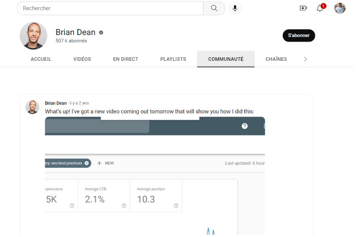
Task: Click the search magnifier button
Action: coord(214,8)
